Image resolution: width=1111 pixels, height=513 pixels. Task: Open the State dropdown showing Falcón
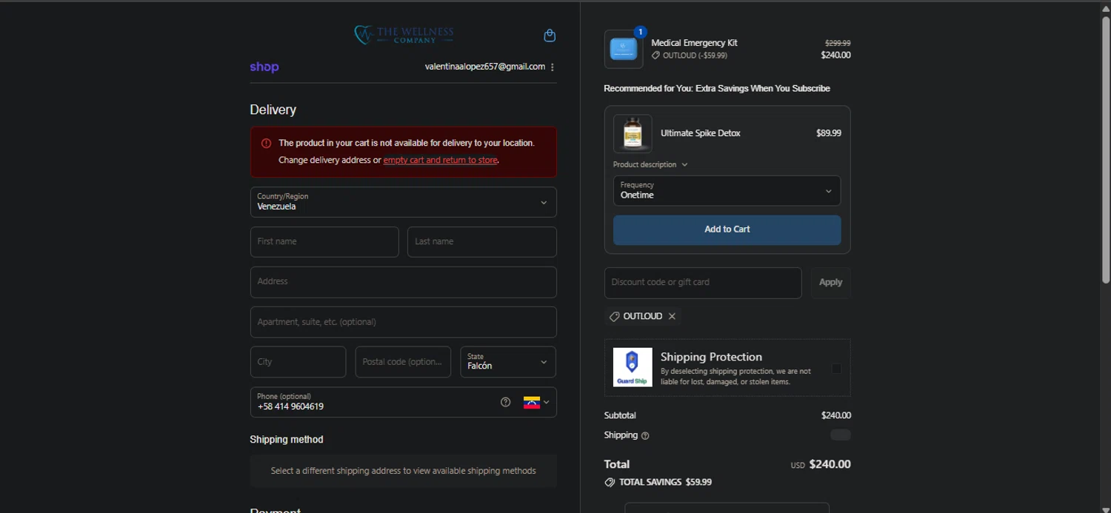[508, 362]
